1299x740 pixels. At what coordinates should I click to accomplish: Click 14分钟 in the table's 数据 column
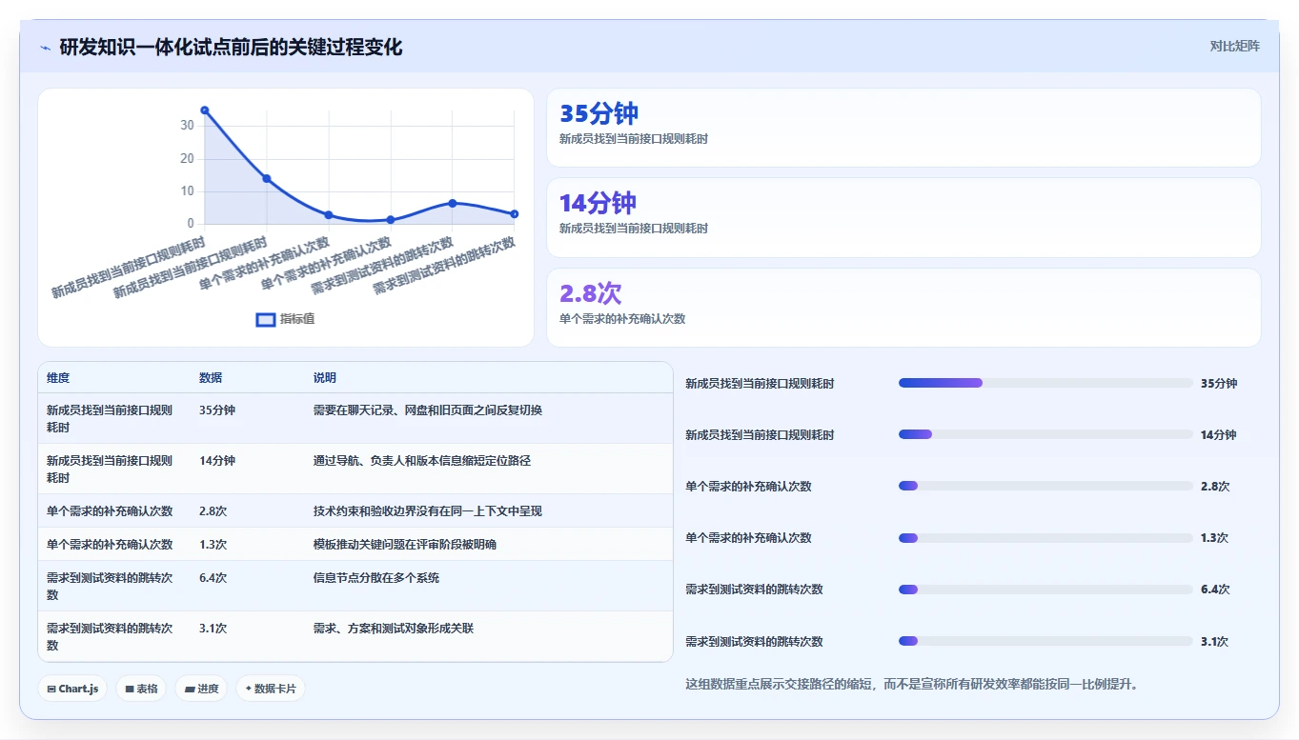[217, 461]
